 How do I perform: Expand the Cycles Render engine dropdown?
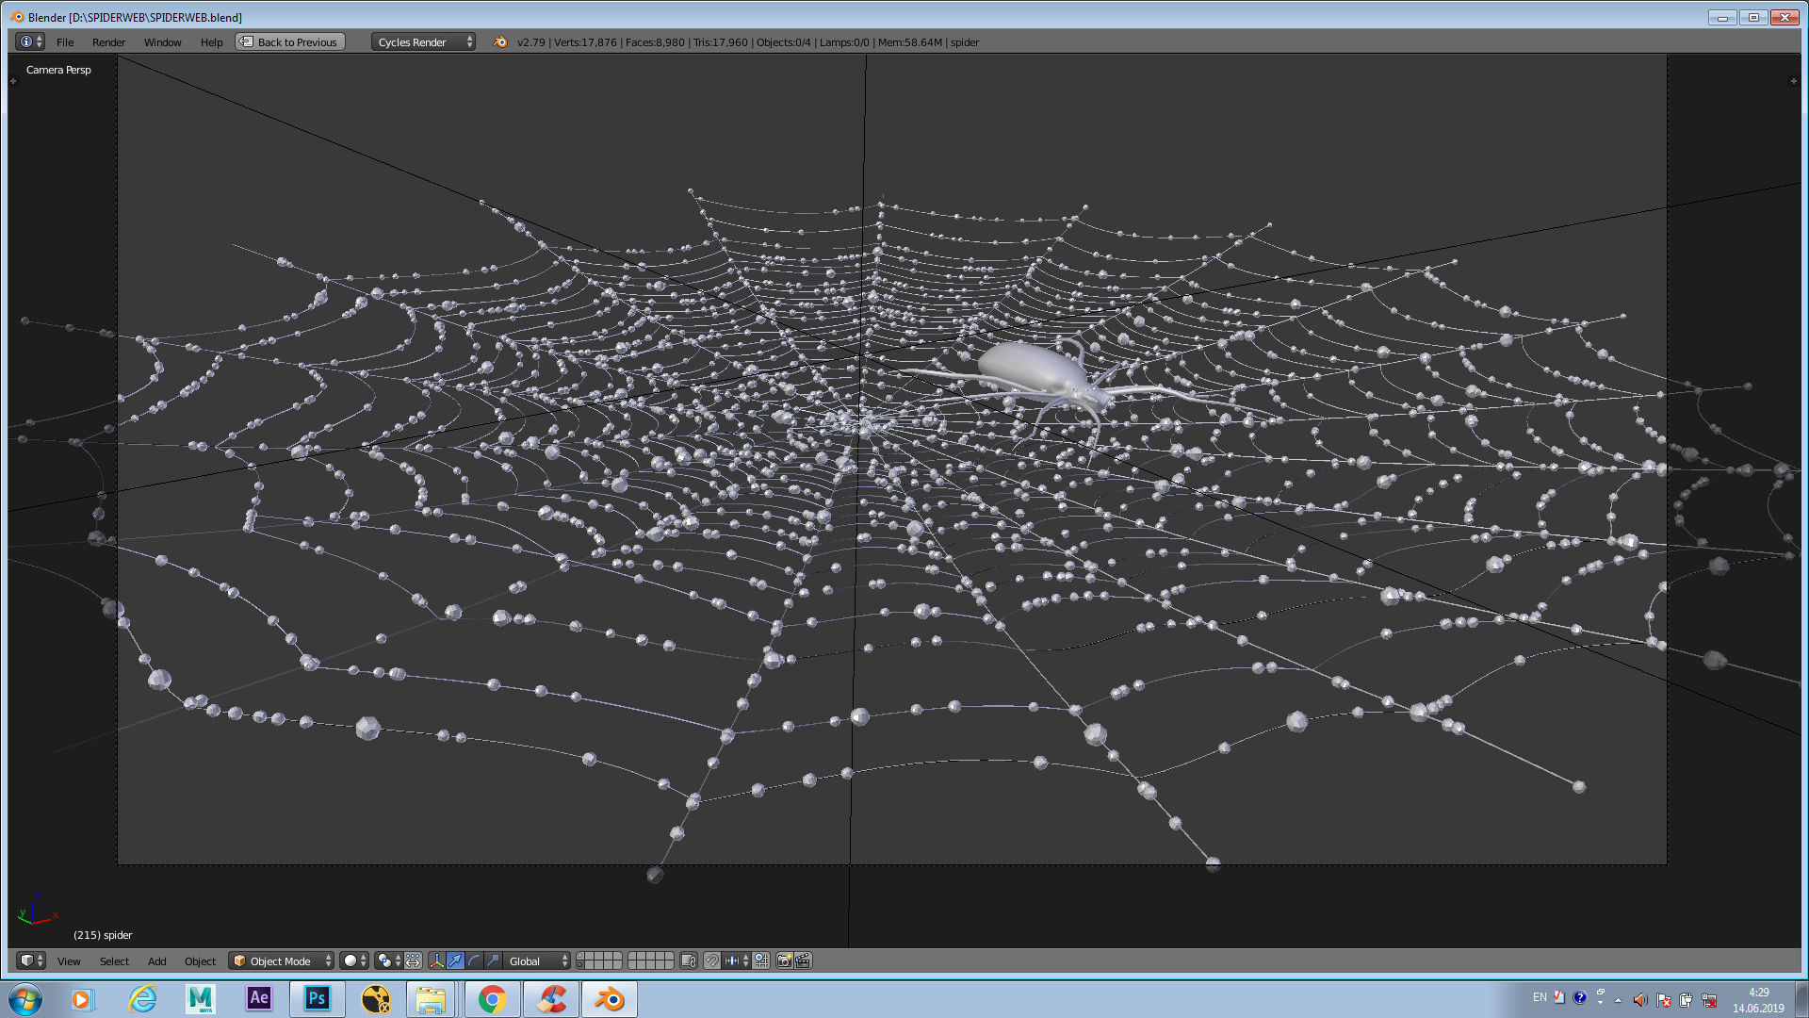pos(423,41)
